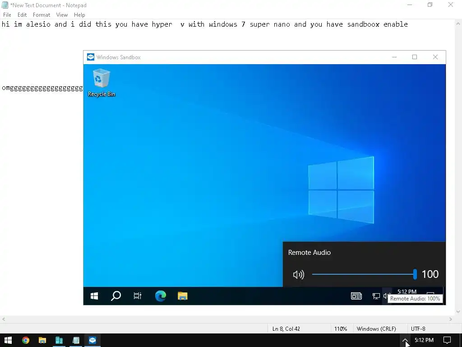Screen dimensions: 462x347
Task: Close the Windows Sandbox window
Action: [435, 57]
